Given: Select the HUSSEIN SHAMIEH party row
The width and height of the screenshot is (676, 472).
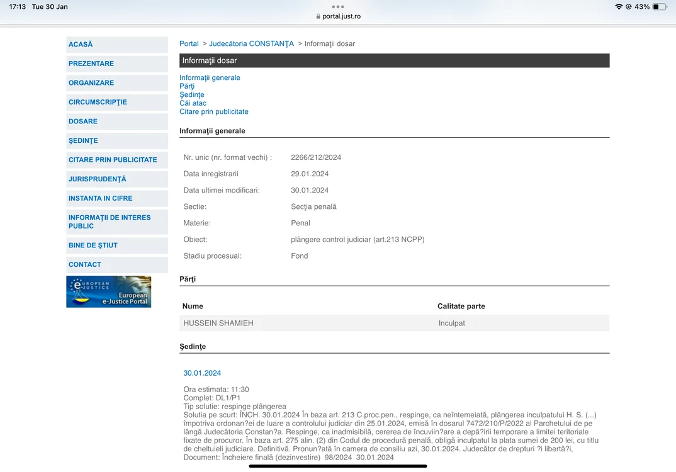Looking at the screenshot, I should pyautogui.click(x=395, y=323).
